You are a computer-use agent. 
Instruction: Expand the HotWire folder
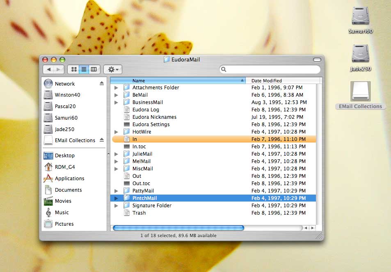click(x=116, y=132)
